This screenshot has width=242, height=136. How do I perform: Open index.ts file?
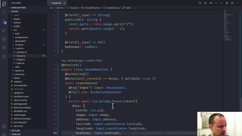[28, 63]
